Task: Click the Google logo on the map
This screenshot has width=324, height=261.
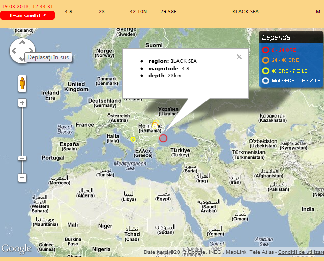Action: [x=16, y=249]
